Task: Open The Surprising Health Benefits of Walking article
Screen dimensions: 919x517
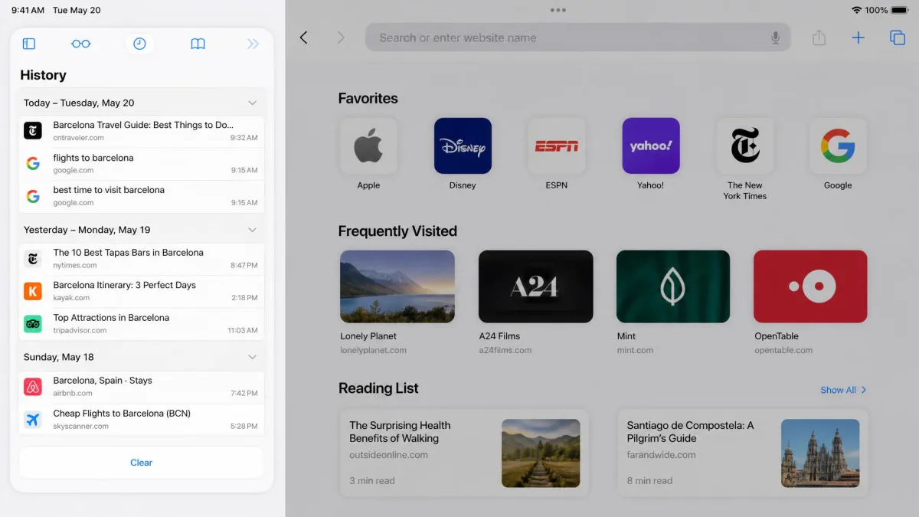Action: [464, 453]
